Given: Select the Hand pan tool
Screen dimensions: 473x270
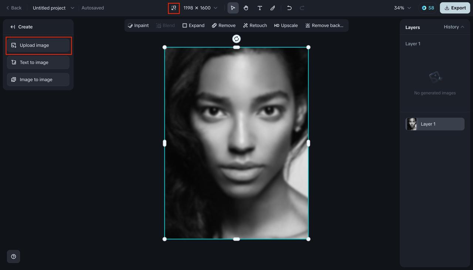Looking at the screenshot, I should click(246, 7).
